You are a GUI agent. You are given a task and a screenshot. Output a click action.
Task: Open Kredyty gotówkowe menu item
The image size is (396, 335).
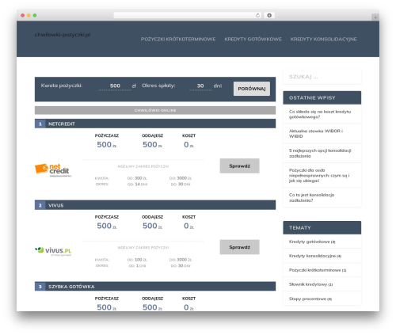253,39
